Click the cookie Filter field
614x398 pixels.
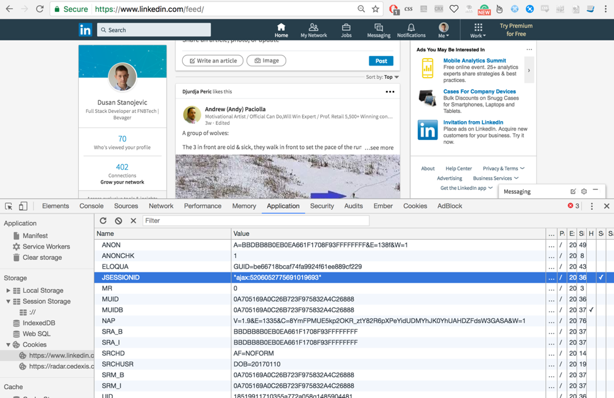pyautogui.click(x=256, y=221)
